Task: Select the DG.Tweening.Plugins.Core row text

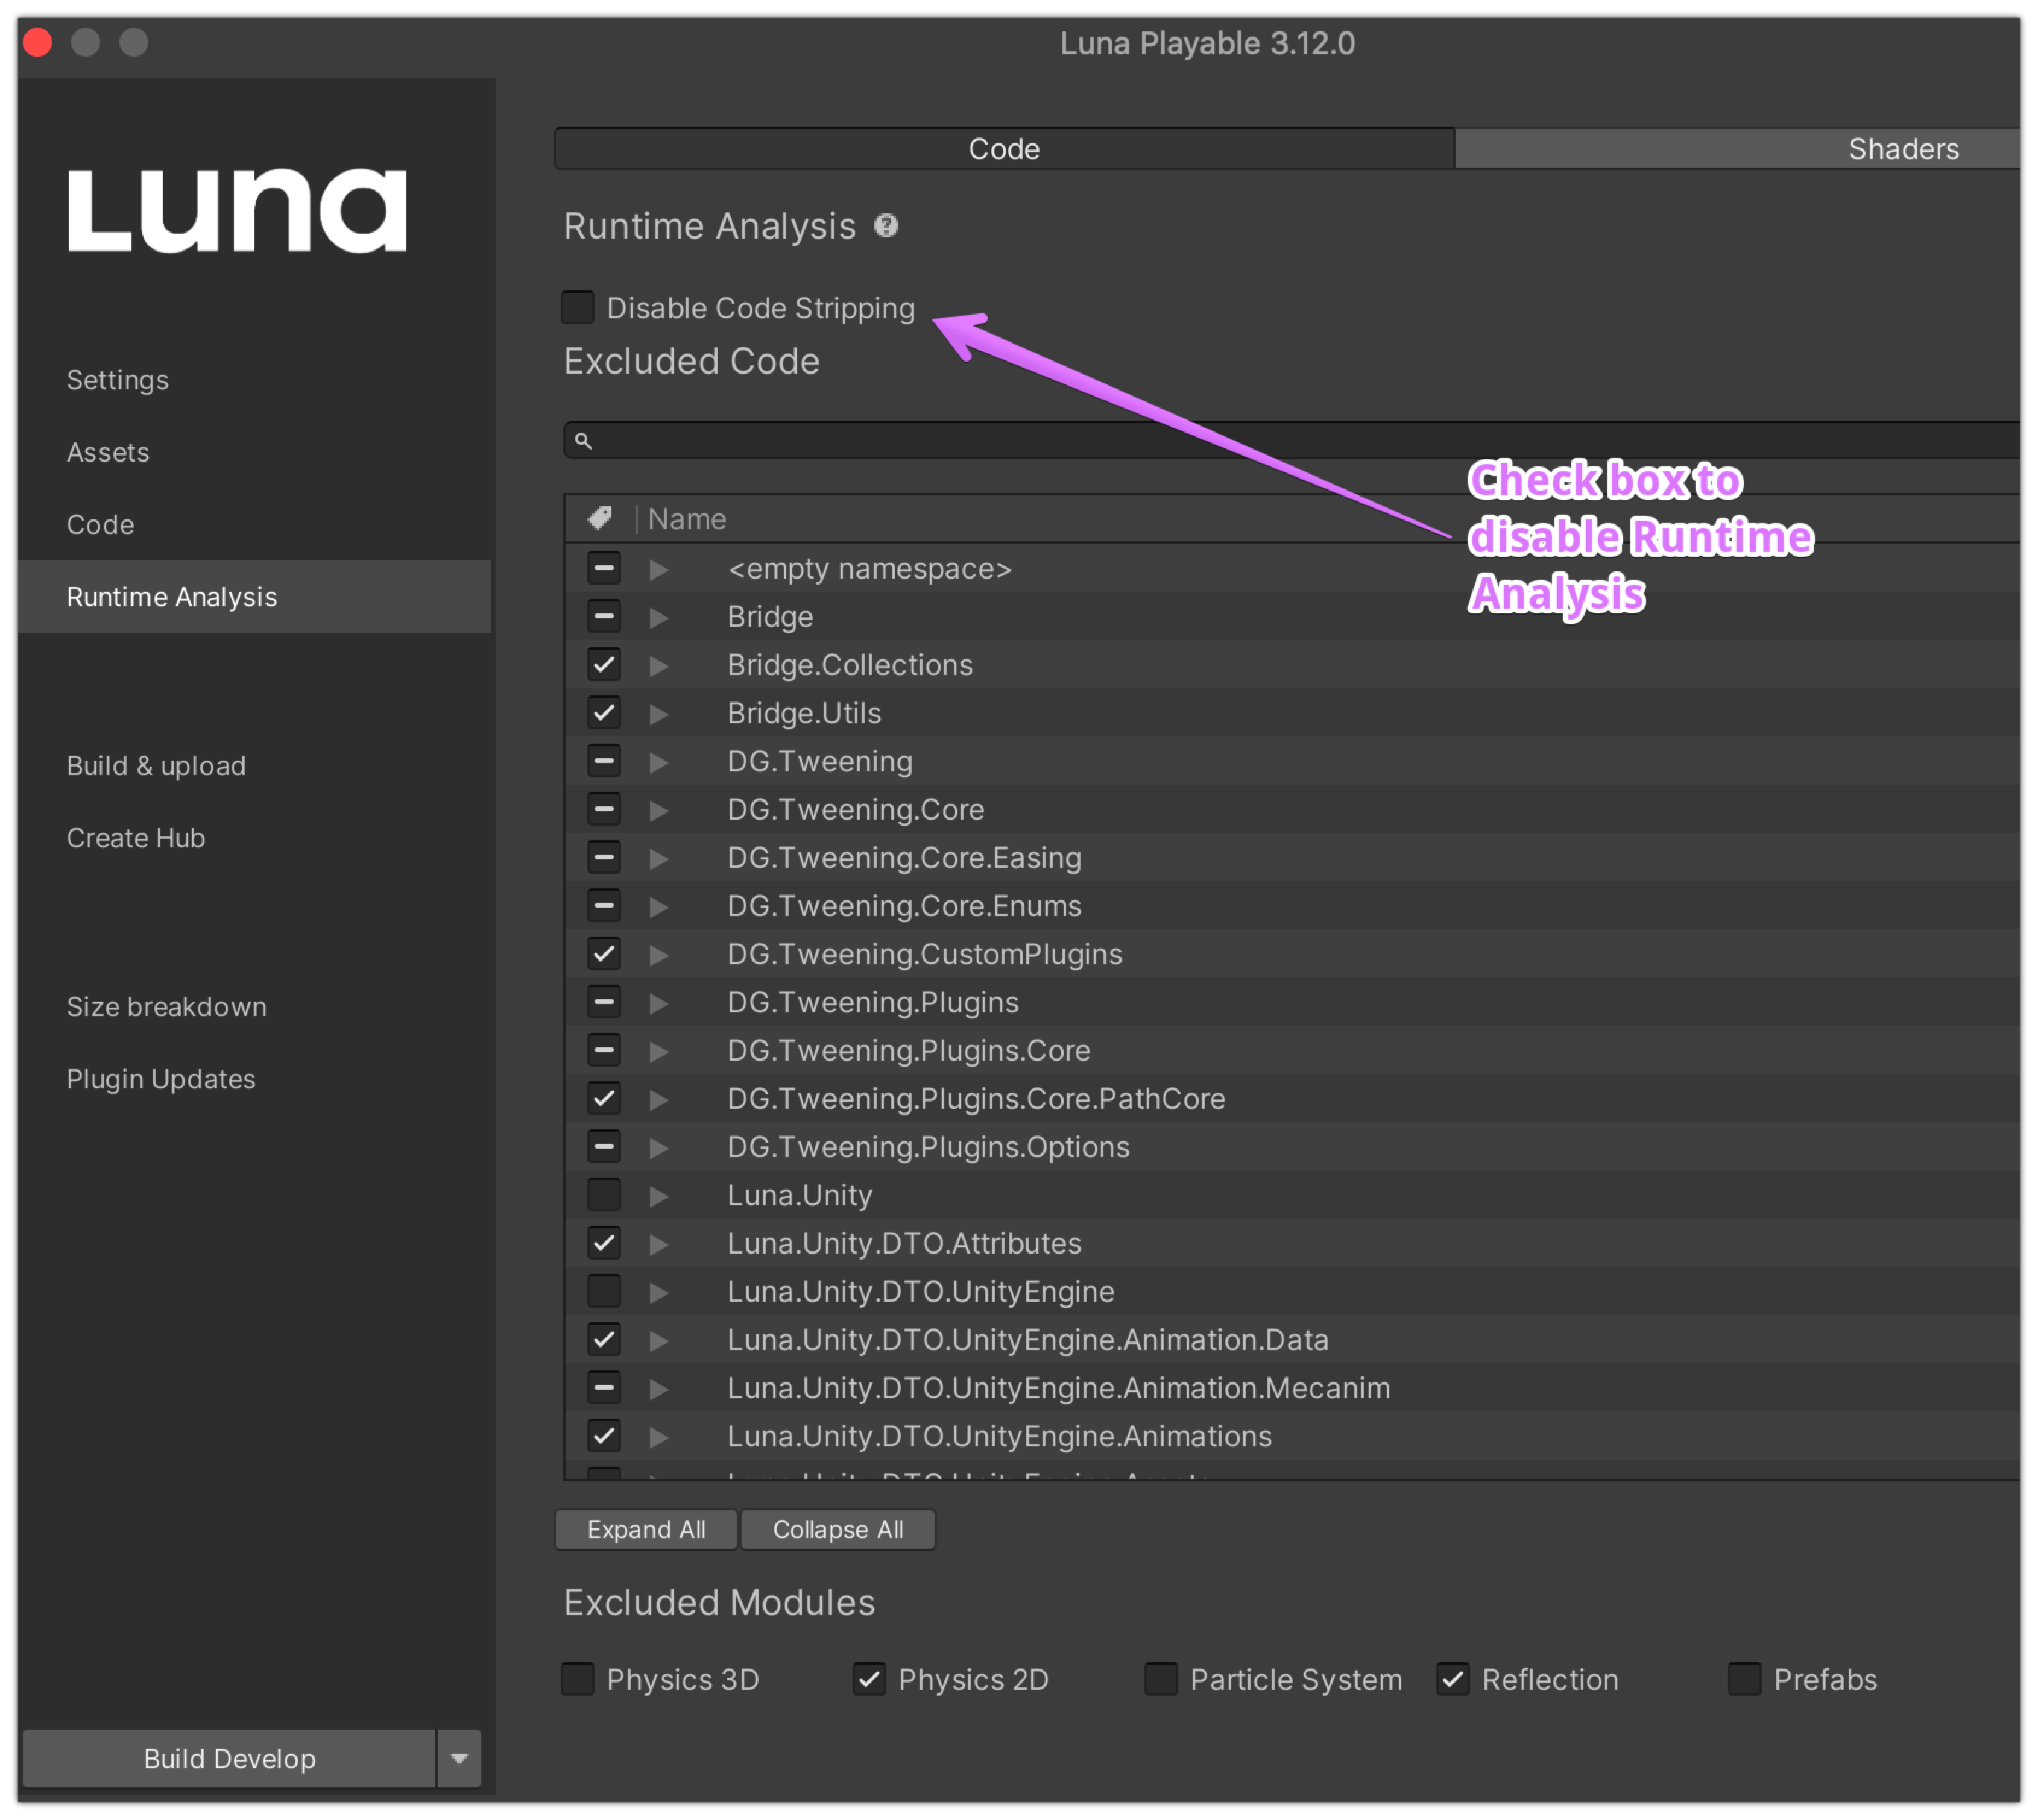Action: coord(909,1050)
